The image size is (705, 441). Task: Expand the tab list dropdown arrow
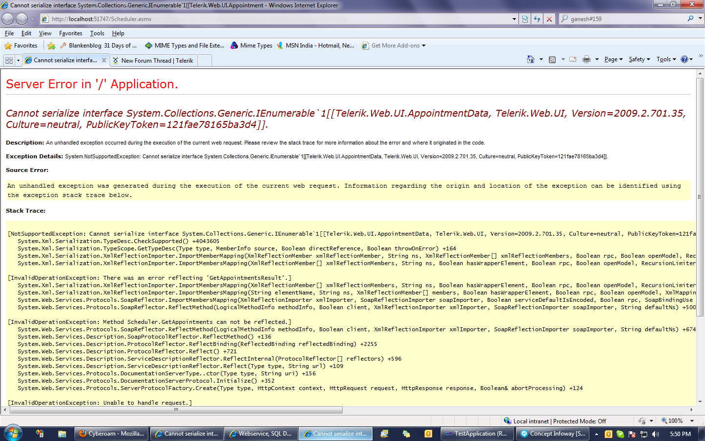(19, 60)
